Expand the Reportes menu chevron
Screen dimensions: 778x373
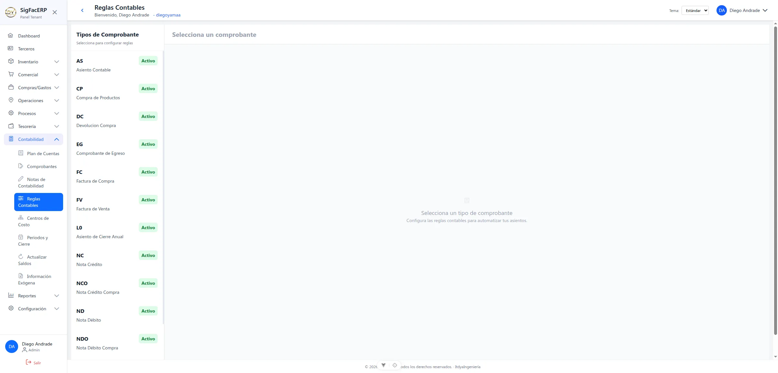pyautogui.click(x=57, y=296)
